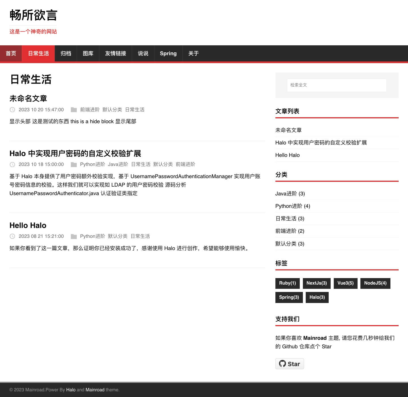Filter by the NodeJS(4) tag
This screenshot has width=408, height=397.
(375, 283)
